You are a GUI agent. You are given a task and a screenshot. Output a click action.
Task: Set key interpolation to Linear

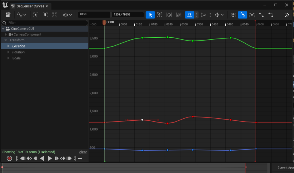(x=261, y=15)
